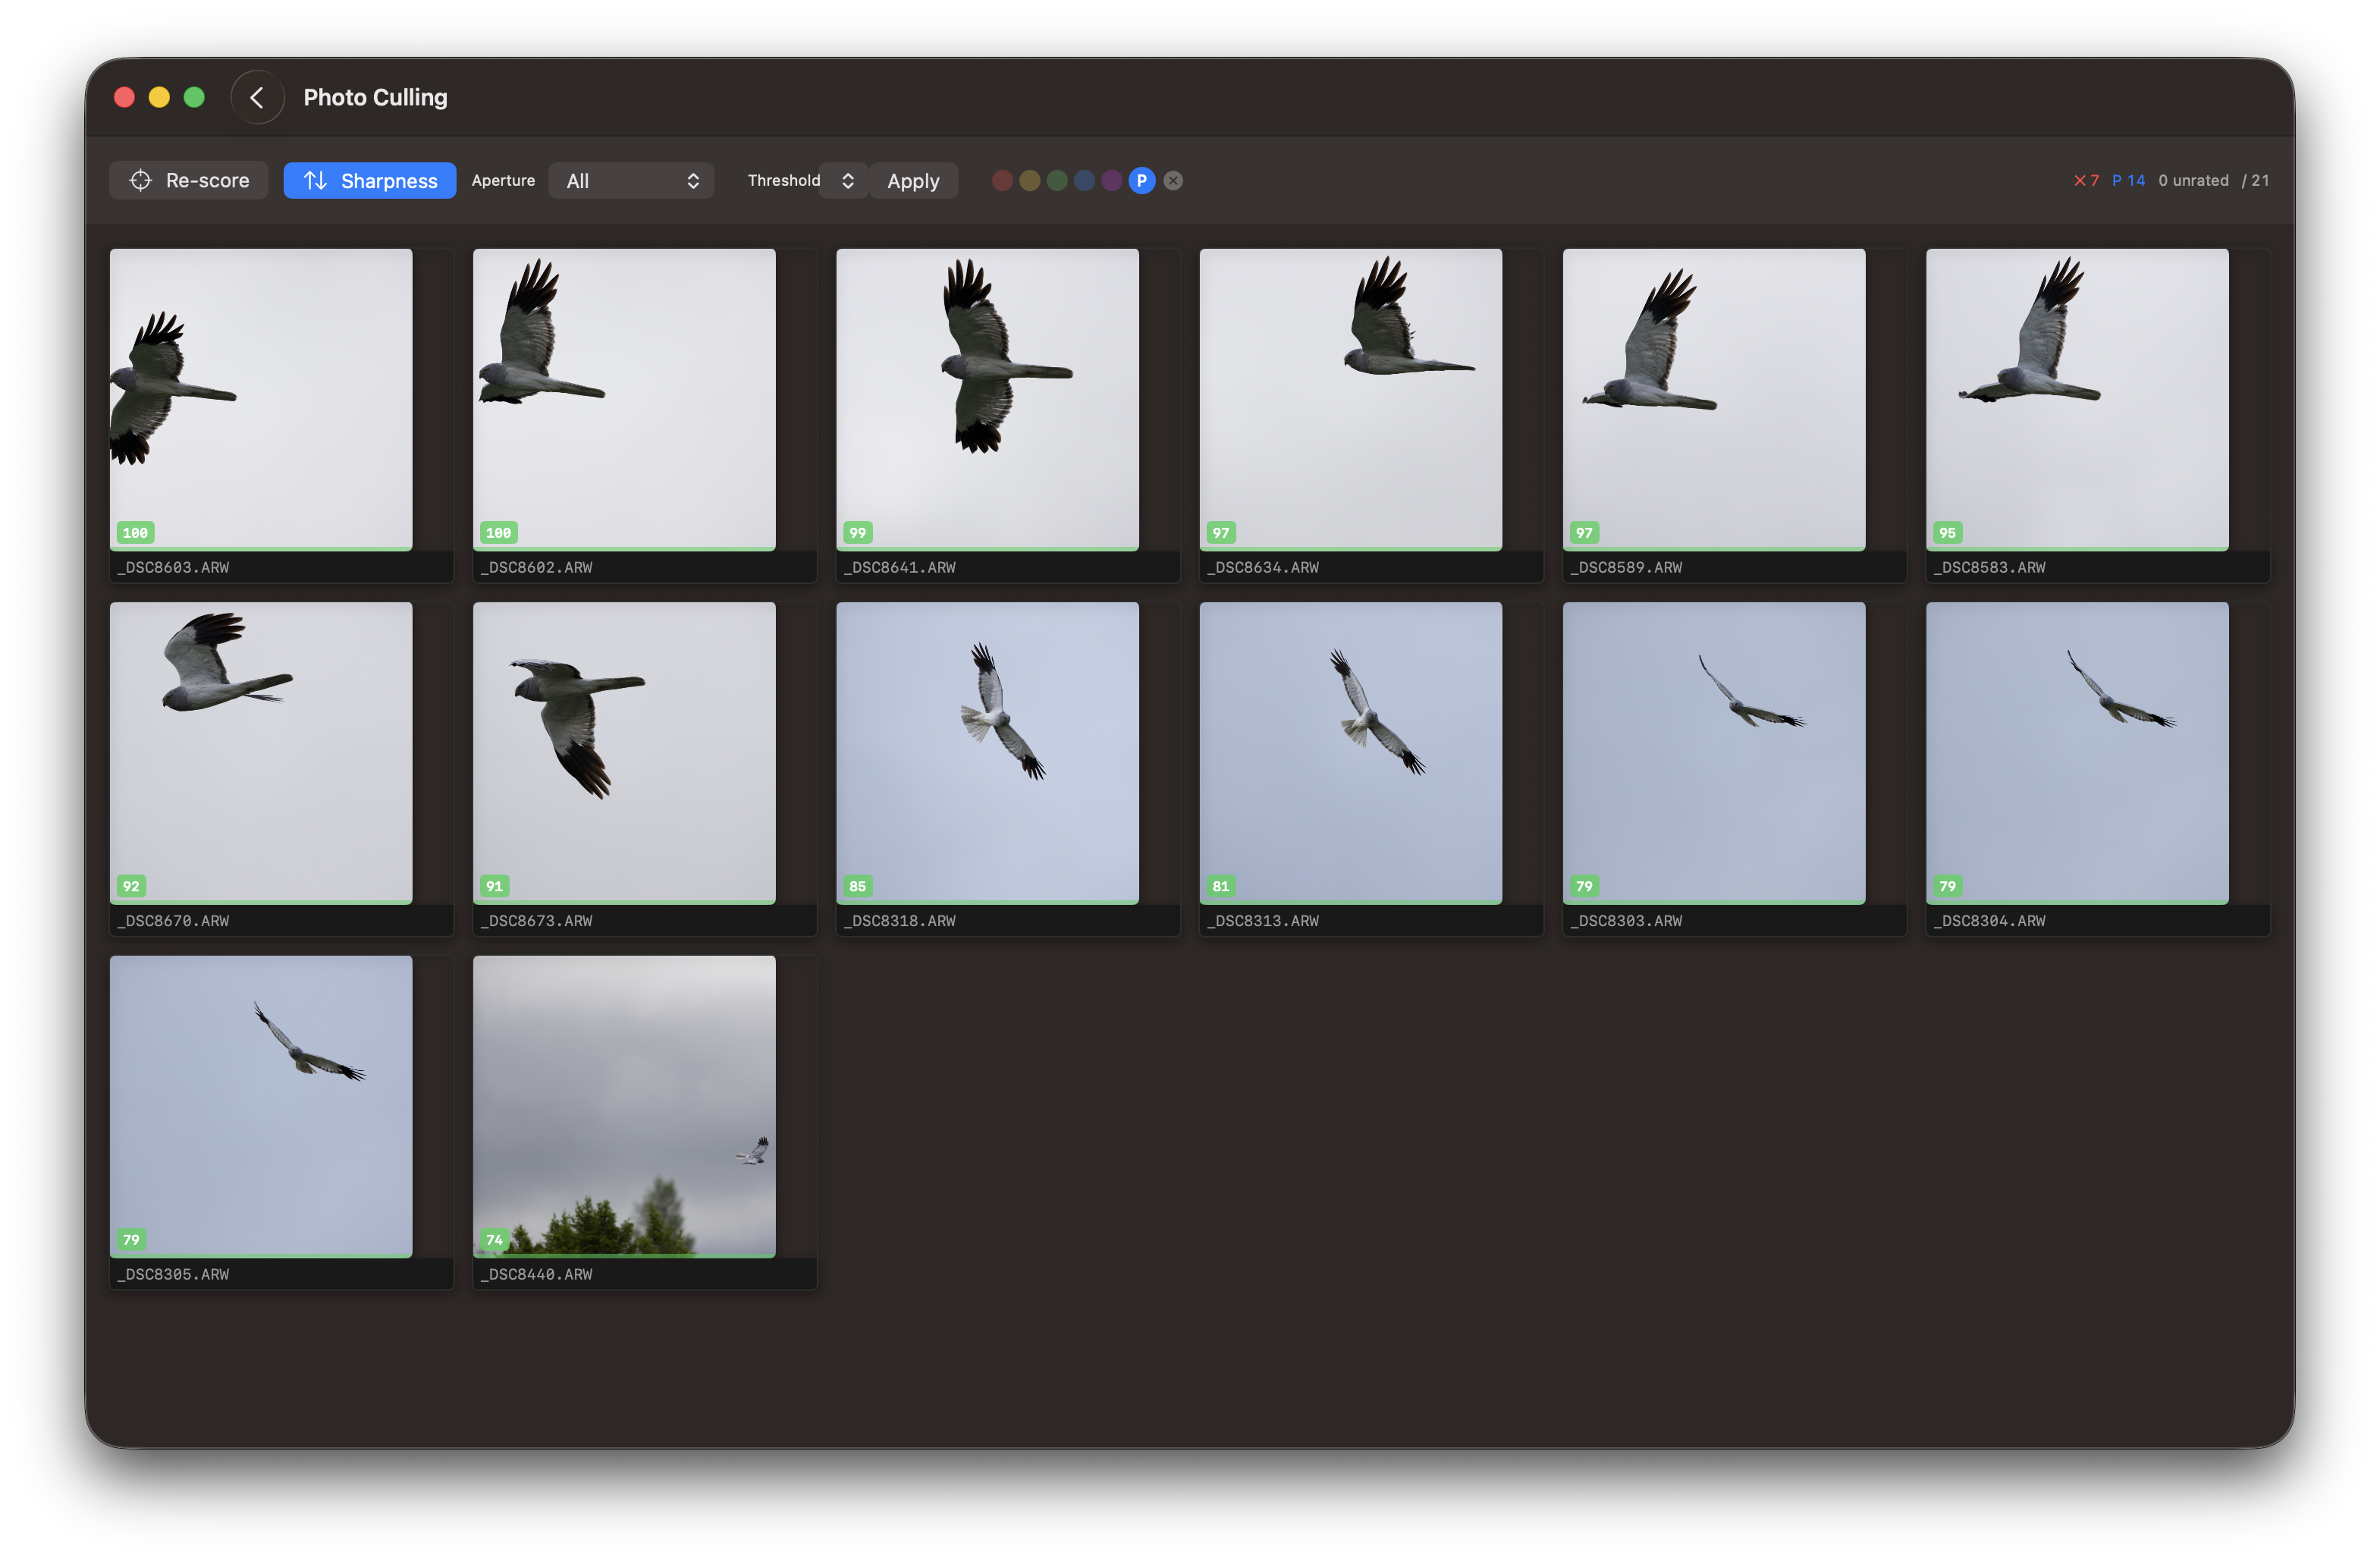Toggle the P picked filter icon
The height and width of the screenshot is (1561, 2380).
[x=1141, y=180]
